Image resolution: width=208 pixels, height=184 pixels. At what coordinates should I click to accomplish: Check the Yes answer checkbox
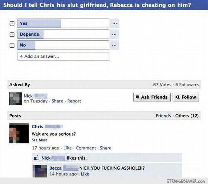12,24
